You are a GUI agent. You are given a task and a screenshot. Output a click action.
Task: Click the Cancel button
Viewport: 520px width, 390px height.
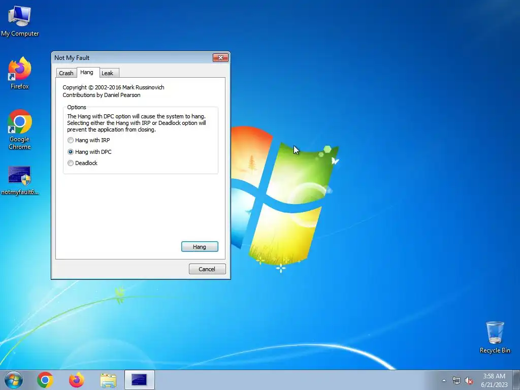pyautogui.click(x=207, y=269)
